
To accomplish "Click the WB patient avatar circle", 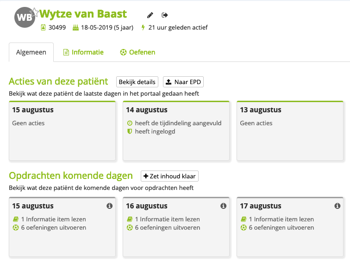I will pyautogui.click(x=23, y=18).
